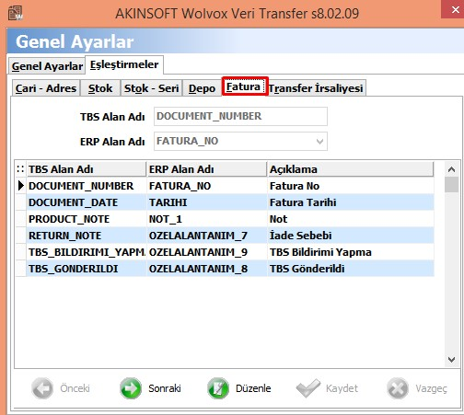Select the DOCUMENT_NUMBER cell
This screenshot has height=415, width=464.
click(87, 186)
